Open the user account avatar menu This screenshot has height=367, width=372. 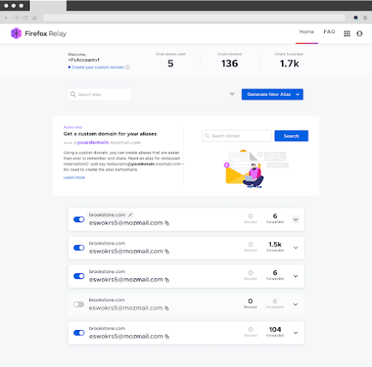click(x=359, y=33)
